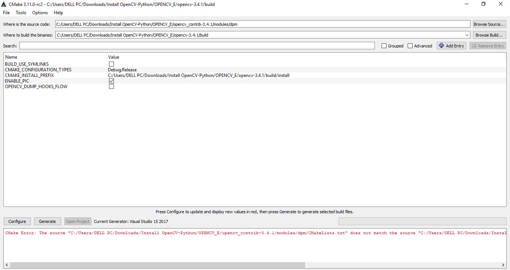Select CMAKE_INSTALL_PREFIX entry name
The image size is (510, 270).
coord(29,75)
